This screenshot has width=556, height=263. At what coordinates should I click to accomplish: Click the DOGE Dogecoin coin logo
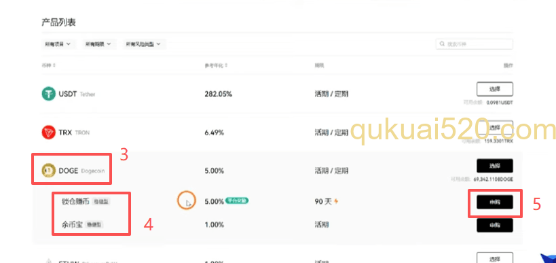tap(49, 171)
